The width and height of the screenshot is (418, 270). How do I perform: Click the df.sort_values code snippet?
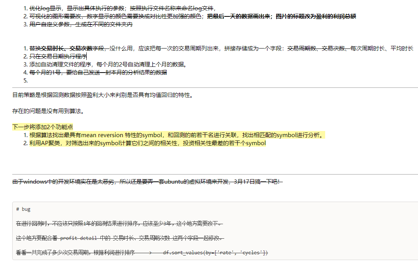pyautogui.click(x=215, y=253)
